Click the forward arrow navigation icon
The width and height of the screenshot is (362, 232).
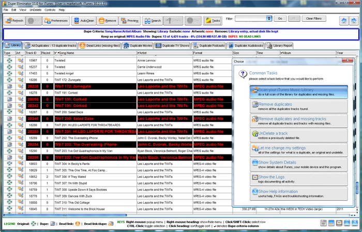click(x=354, y=21)
